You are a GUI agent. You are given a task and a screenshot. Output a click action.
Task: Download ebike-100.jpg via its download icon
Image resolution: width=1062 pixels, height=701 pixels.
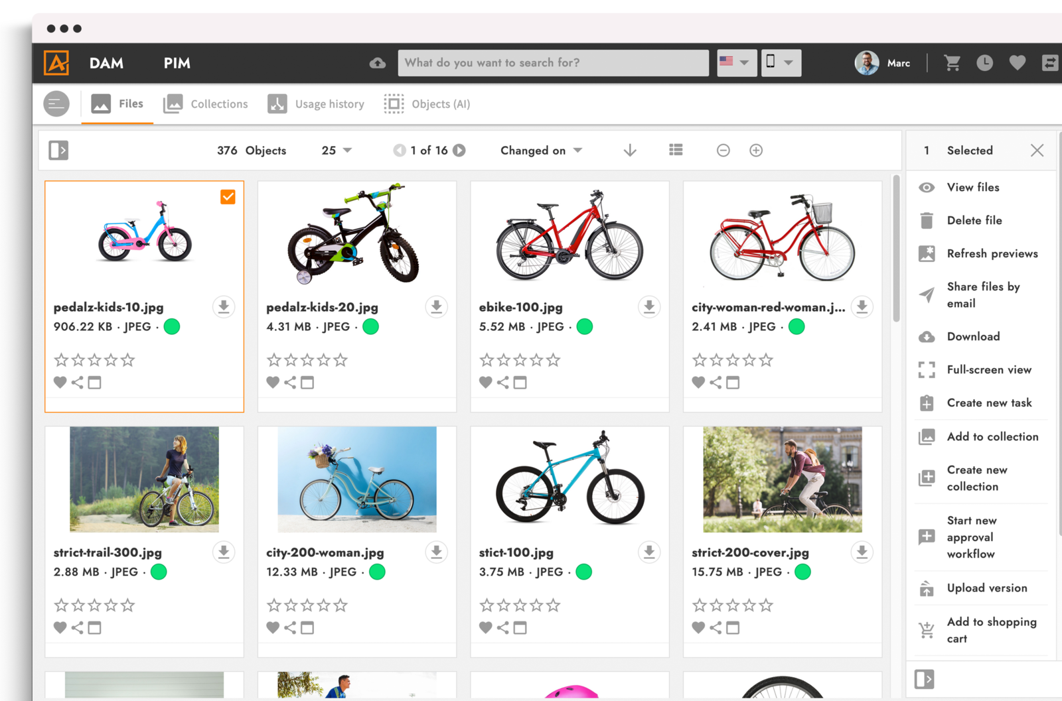tap(649, 307)
